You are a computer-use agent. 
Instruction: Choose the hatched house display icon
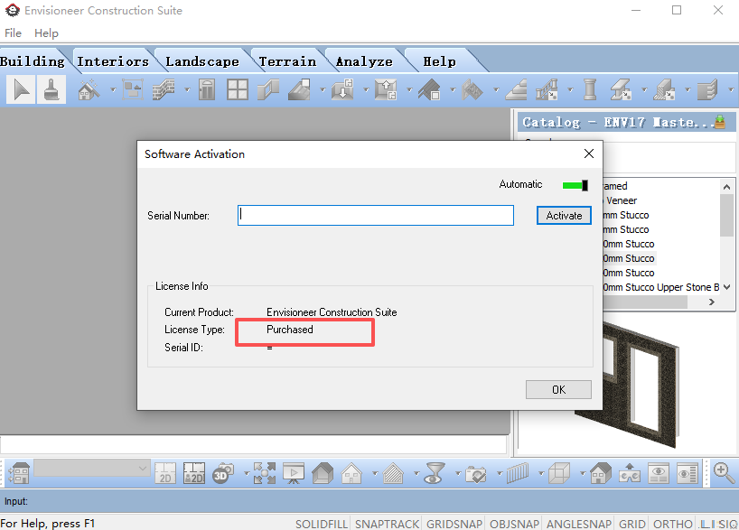point(394,473)
